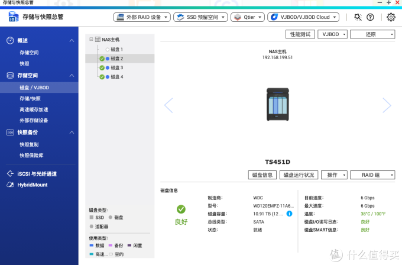This screenshot has width=402, height=265.
Task: Click the SSD legend gray square
Action: pos(91,217)
